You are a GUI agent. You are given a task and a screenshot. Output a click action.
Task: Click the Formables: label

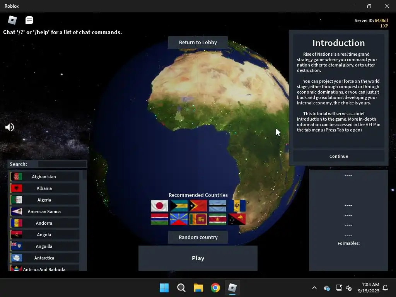[348, 243]
